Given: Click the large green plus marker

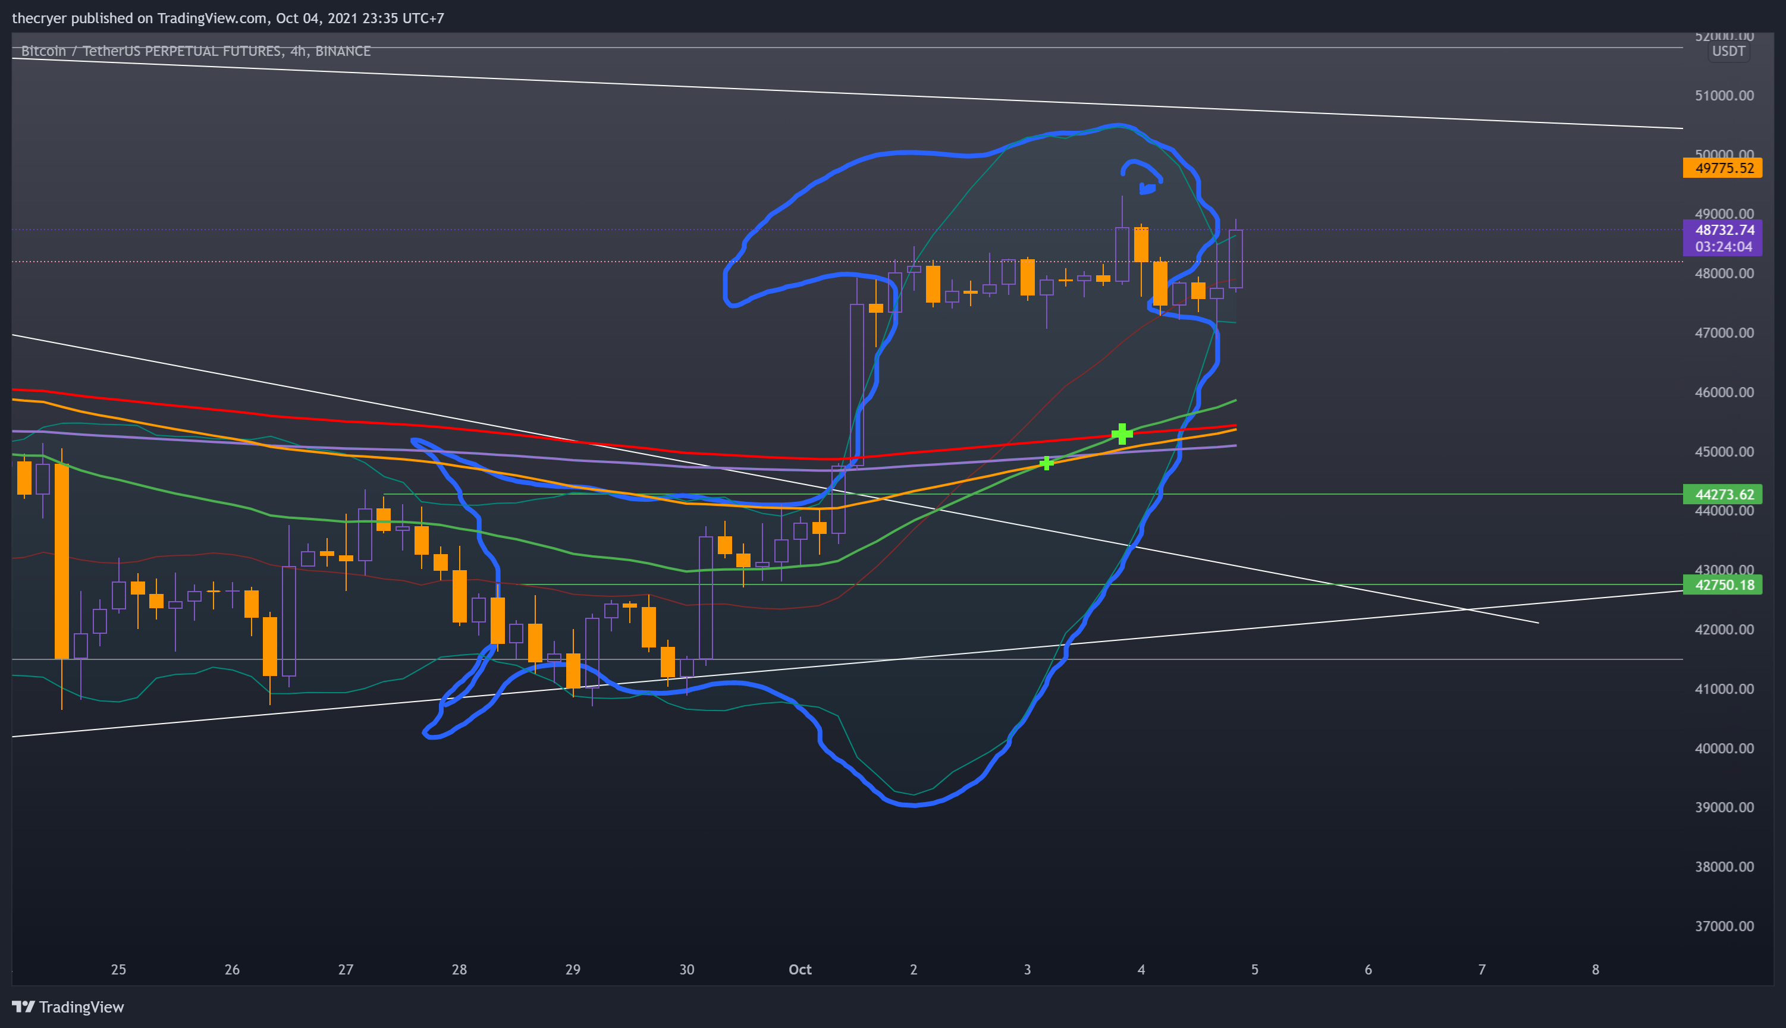Looking at the screenshot, I should [x=1122, y=433].
